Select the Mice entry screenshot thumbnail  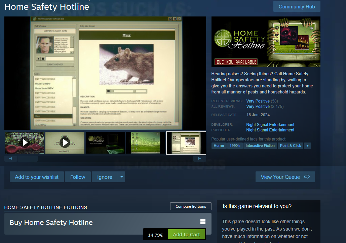coord(186,143)
